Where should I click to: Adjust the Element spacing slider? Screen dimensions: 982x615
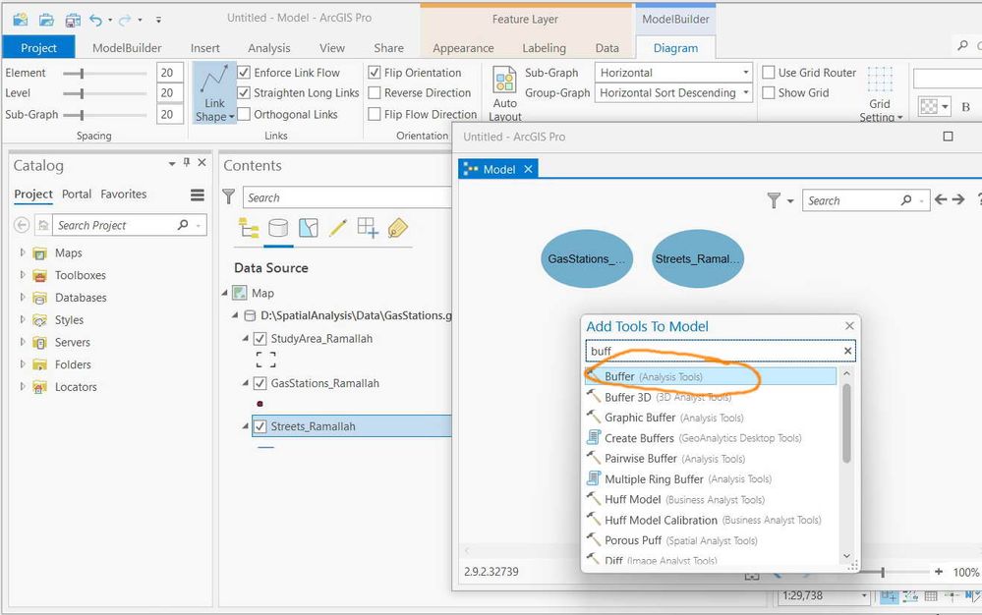click(82, 74)
